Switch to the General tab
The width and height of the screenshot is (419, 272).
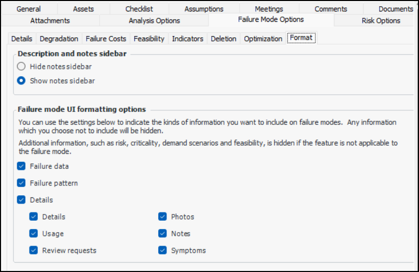click(29, 9)
